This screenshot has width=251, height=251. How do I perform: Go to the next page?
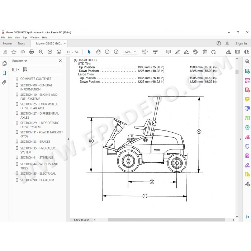click(x=59, y=52)
